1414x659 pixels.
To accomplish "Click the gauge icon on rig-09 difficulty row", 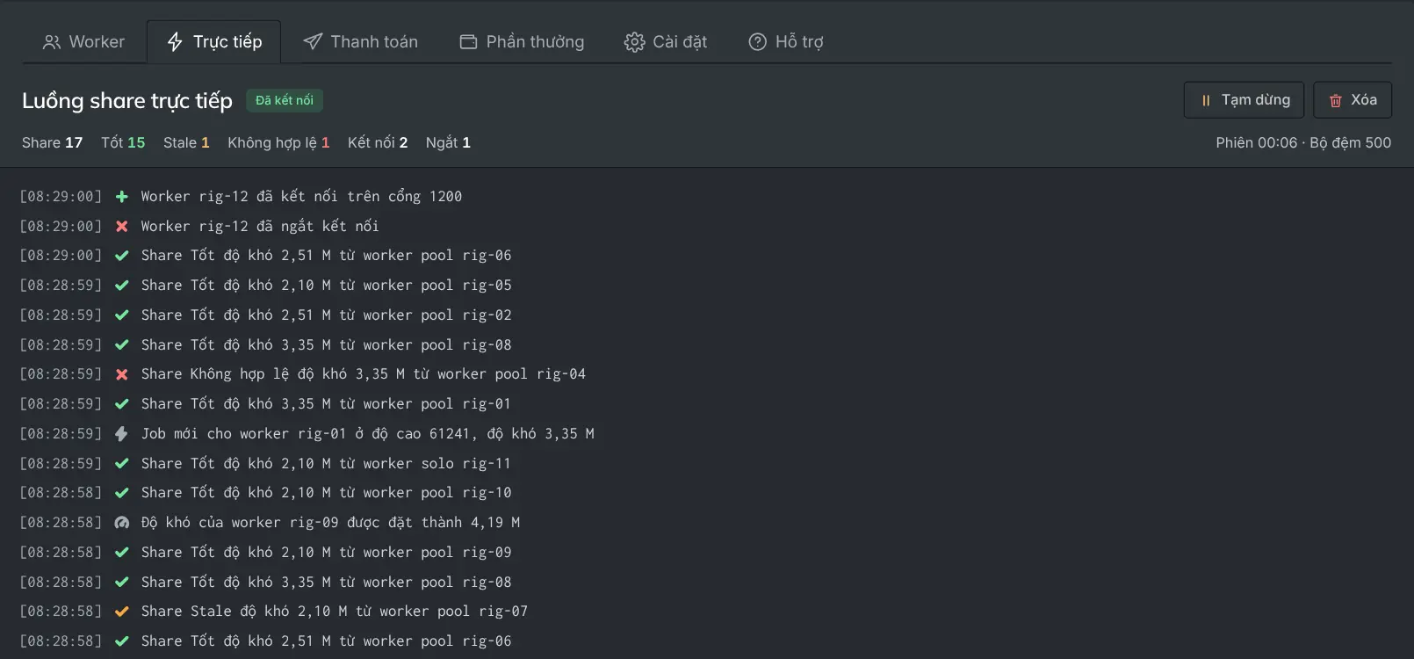I will pos(122,523).
